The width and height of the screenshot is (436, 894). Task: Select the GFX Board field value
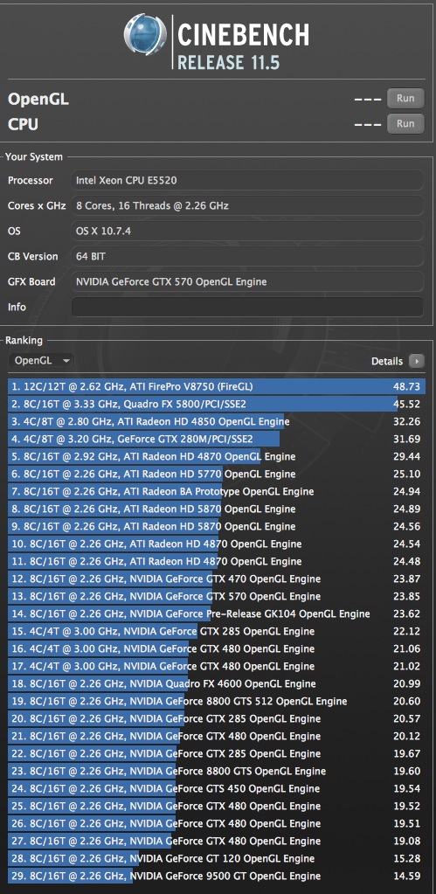(x=247, y=281)
